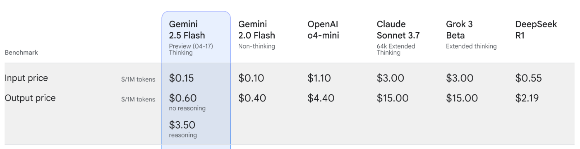Click the Gemini 2.0 Flash column header
580x149 pixels.
[256, 30]
